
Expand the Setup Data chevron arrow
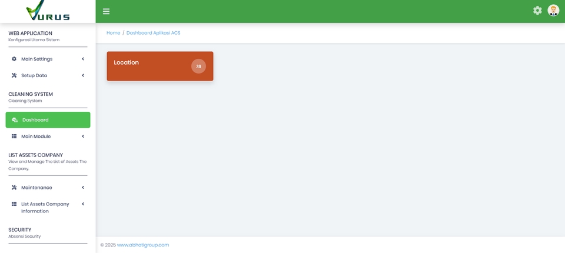(83, 75)
